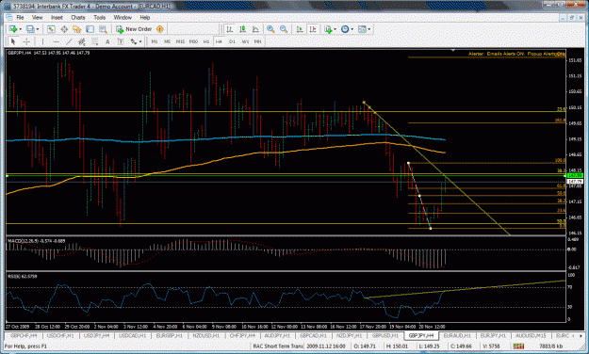Open the Arrows symbols tool

134,41
